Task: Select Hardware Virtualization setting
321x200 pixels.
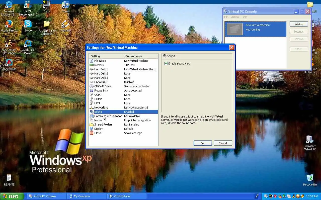Action: pos(123,116)
